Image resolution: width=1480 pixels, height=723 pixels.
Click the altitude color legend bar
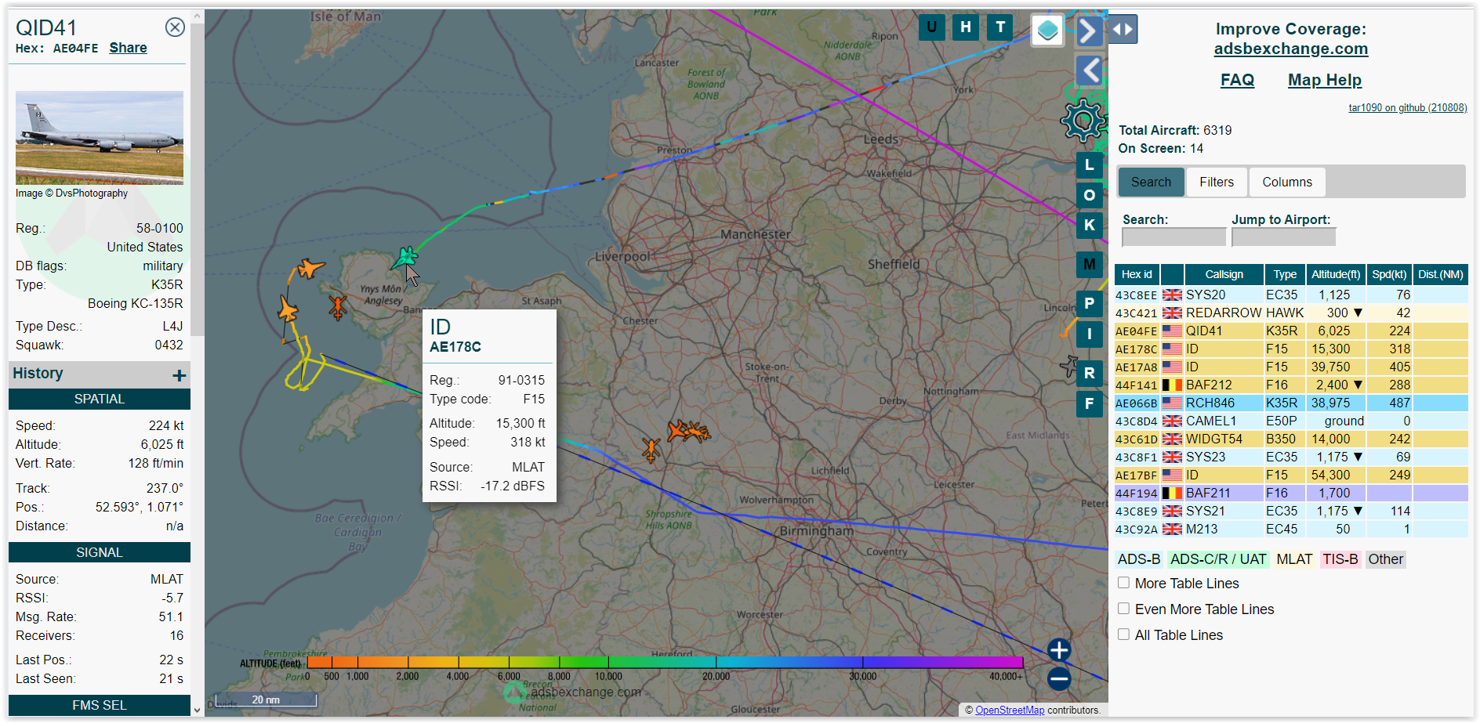(x=665, y=662)
